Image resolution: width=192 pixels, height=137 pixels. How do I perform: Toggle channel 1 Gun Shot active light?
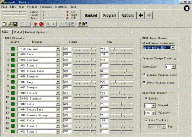pos(13,49)
